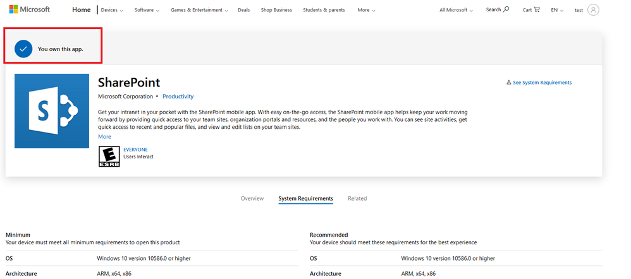
Task: Click the 'You own this app.' message
Action: point(60,49)
